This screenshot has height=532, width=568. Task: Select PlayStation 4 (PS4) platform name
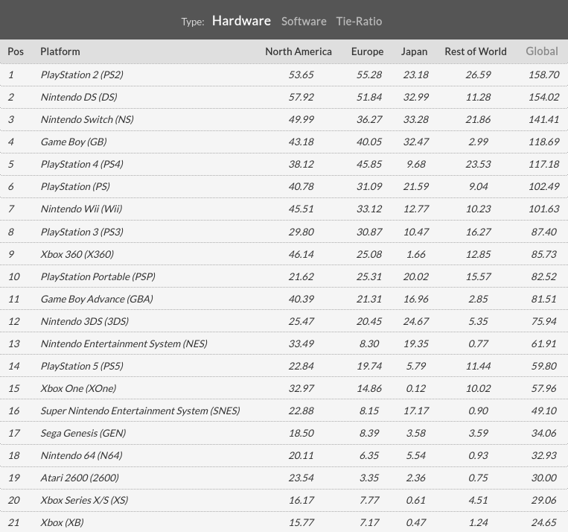pos(82,164)
